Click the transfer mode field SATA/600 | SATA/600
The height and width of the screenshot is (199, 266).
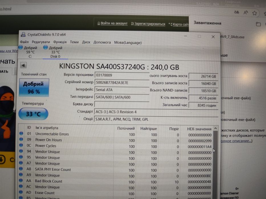122,97
